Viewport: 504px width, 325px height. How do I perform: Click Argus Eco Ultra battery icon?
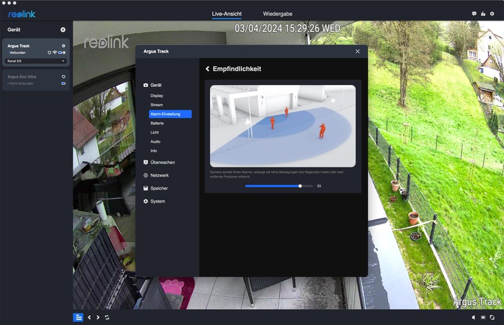63,83
